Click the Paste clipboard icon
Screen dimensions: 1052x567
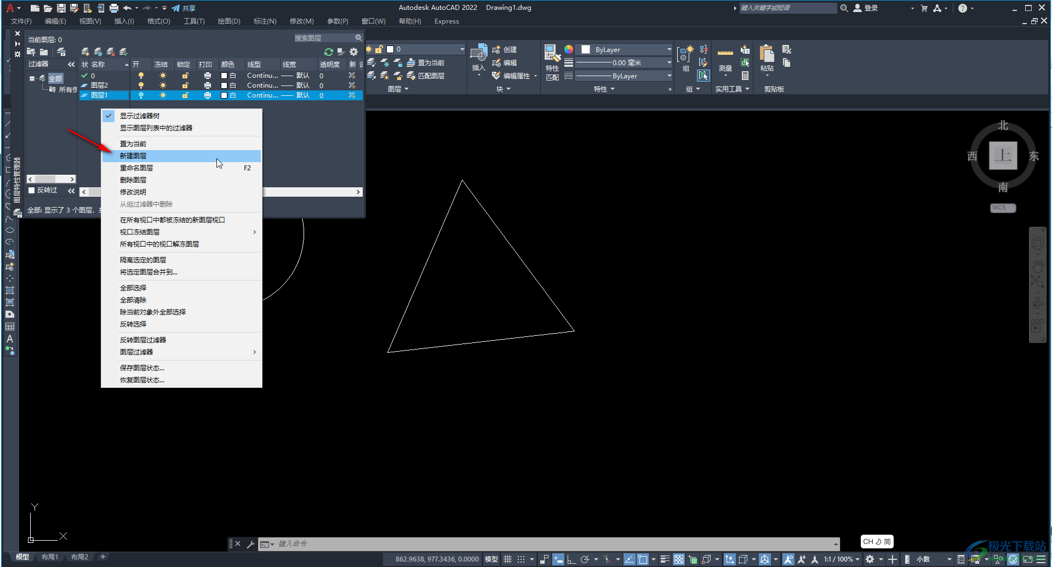[767, 53]
